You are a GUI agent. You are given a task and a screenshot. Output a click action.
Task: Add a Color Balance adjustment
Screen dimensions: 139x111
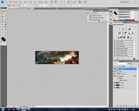tap(123, 33)
